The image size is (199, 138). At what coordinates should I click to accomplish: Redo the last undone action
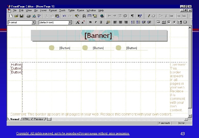(70, 16)
